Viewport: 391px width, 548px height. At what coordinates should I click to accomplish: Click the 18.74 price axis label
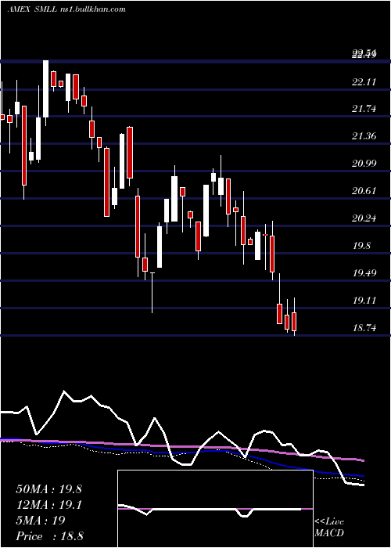(x=364, y=327)
